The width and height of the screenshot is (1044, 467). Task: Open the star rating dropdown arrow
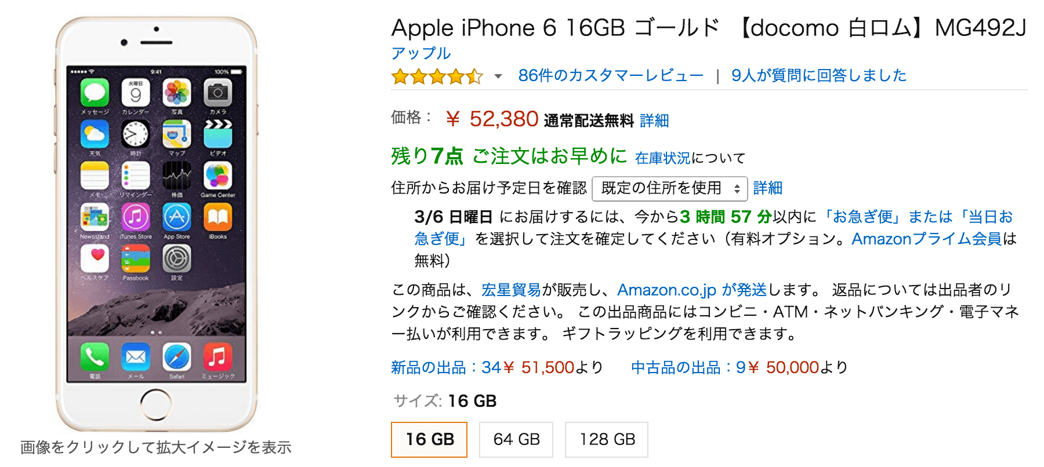coord(498,76)
